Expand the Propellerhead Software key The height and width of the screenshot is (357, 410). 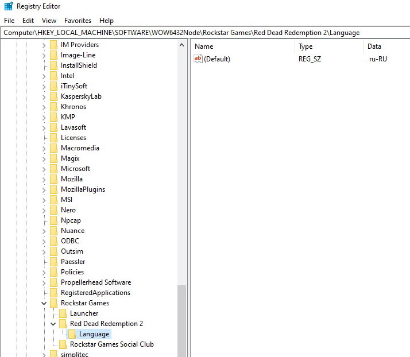coord(44,283)
